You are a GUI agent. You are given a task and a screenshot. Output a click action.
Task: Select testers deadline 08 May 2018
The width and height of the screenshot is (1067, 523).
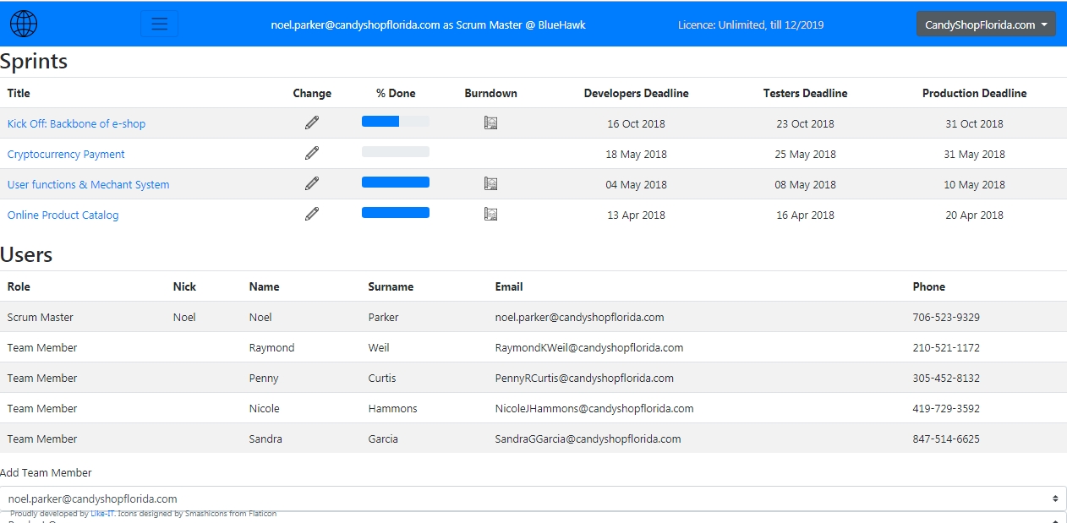tap(805, 184)
